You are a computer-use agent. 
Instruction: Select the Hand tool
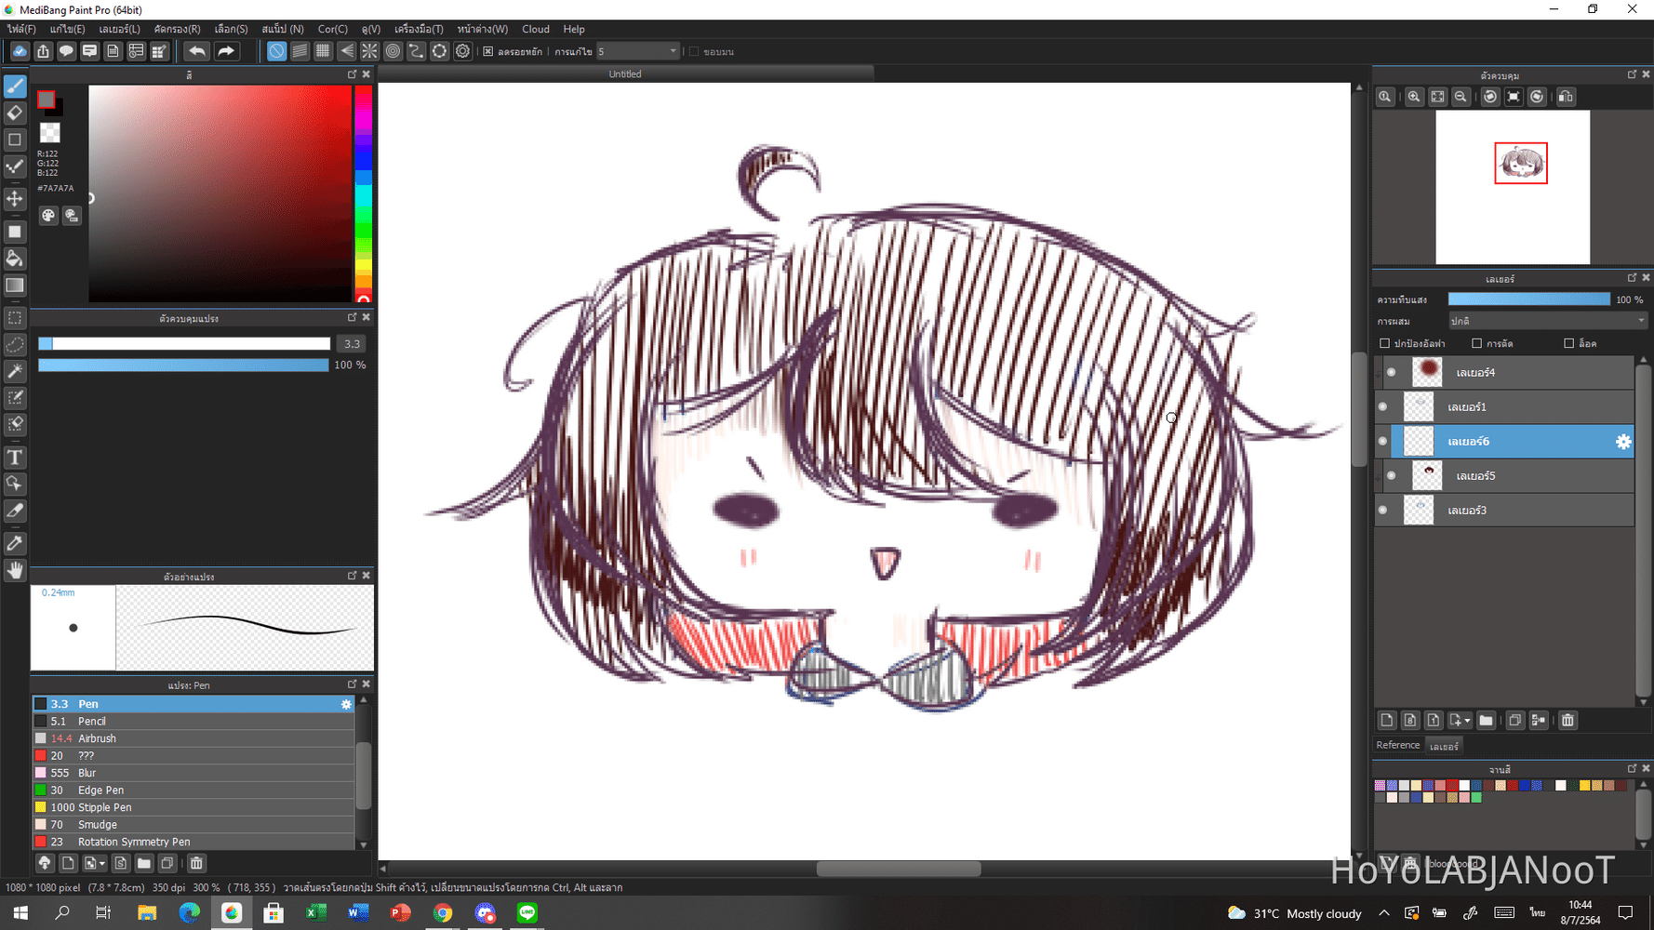(x=15, y=570)
